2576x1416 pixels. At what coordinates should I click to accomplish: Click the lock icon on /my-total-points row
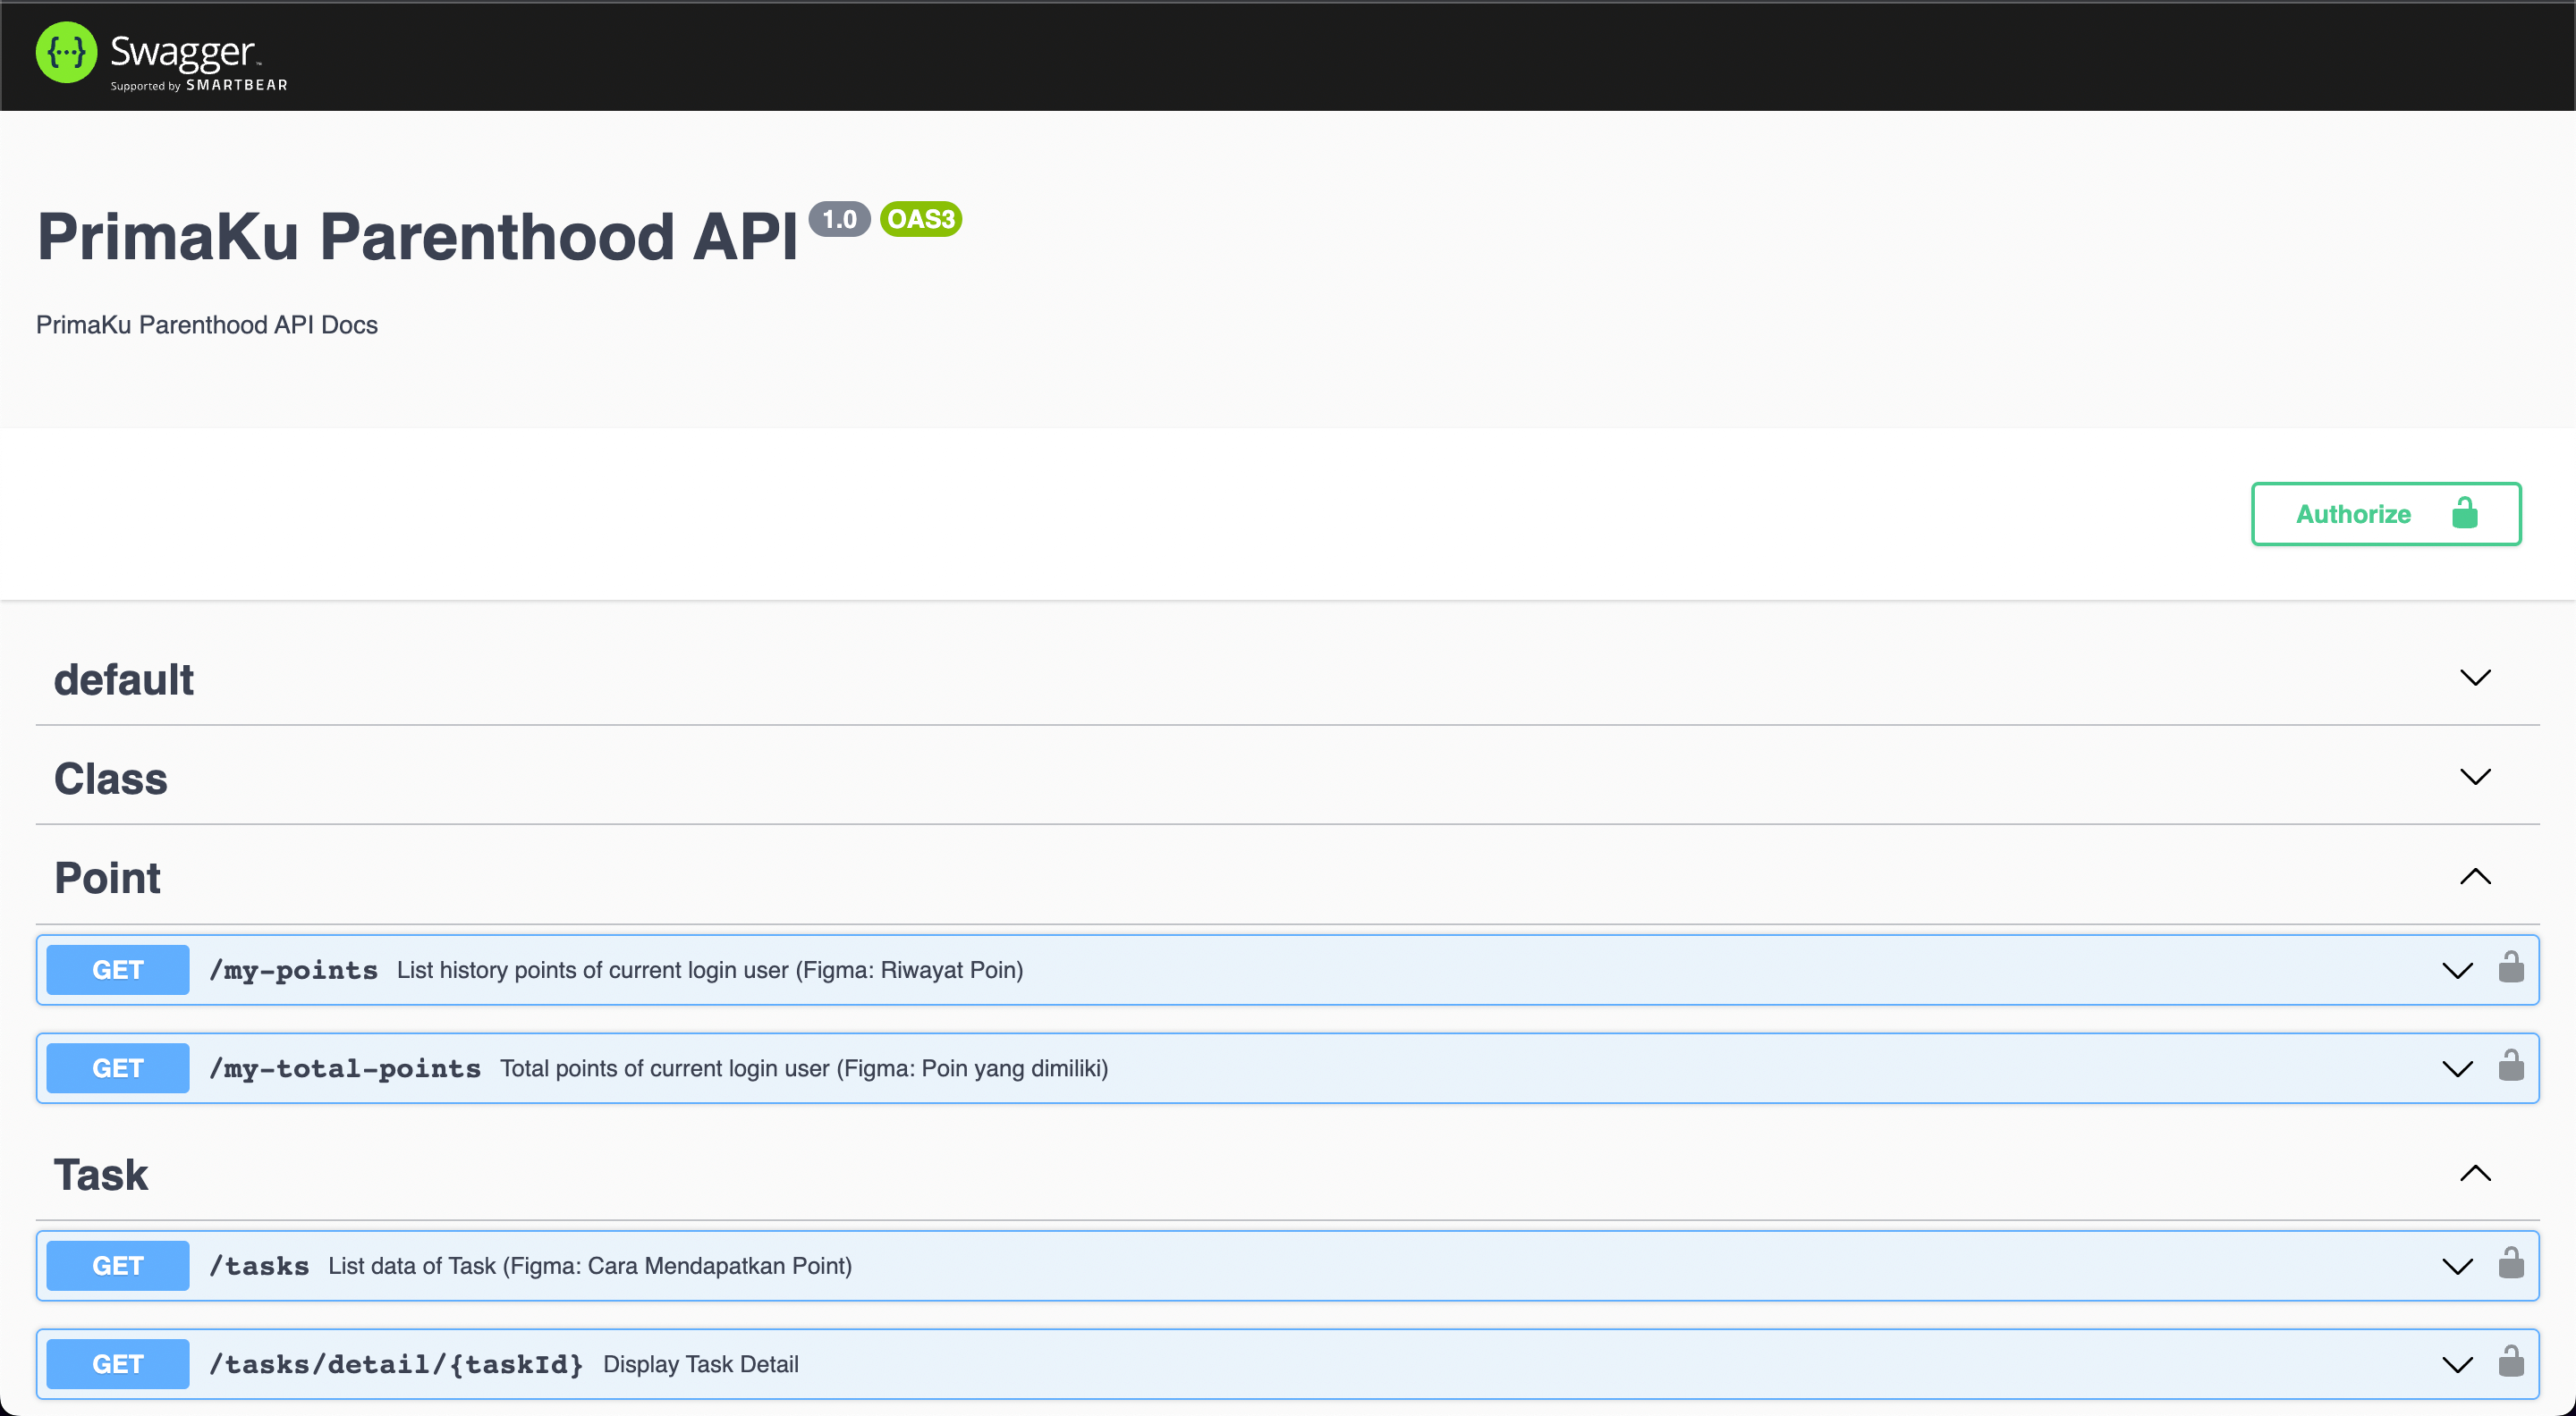coord(2511,1066)
